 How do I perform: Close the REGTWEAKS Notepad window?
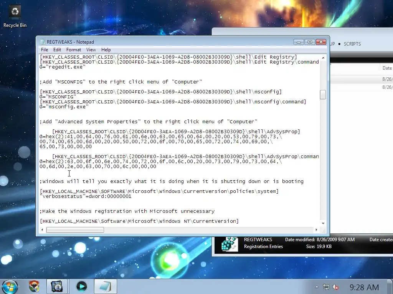[x=321, y=42]
